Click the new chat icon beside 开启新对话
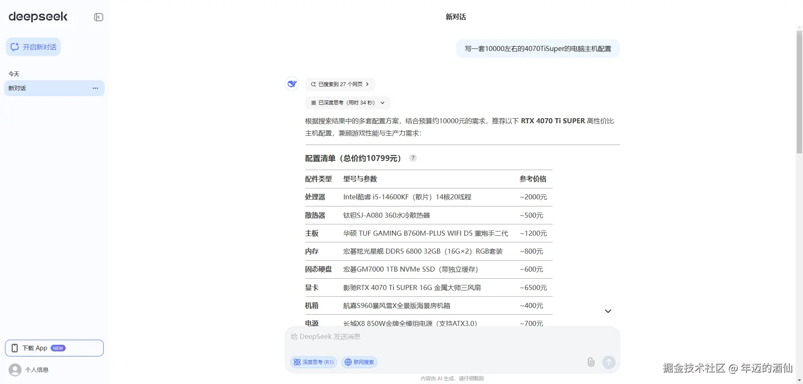This screenshot has height=384, width=803. [x=15, y=47]
